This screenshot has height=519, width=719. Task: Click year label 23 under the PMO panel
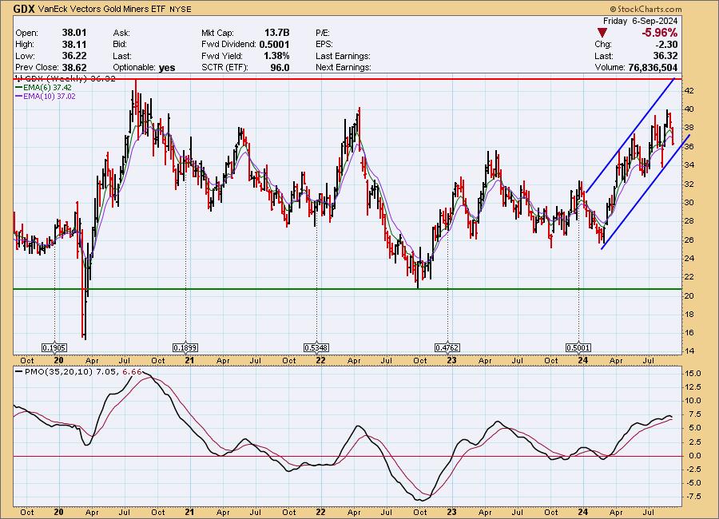451,512
